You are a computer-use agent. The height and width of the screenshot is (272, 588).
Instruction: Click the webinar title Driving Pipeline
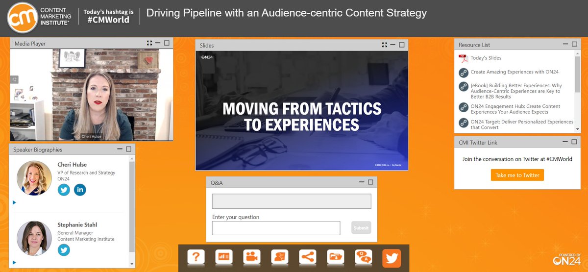coord(287,13)
